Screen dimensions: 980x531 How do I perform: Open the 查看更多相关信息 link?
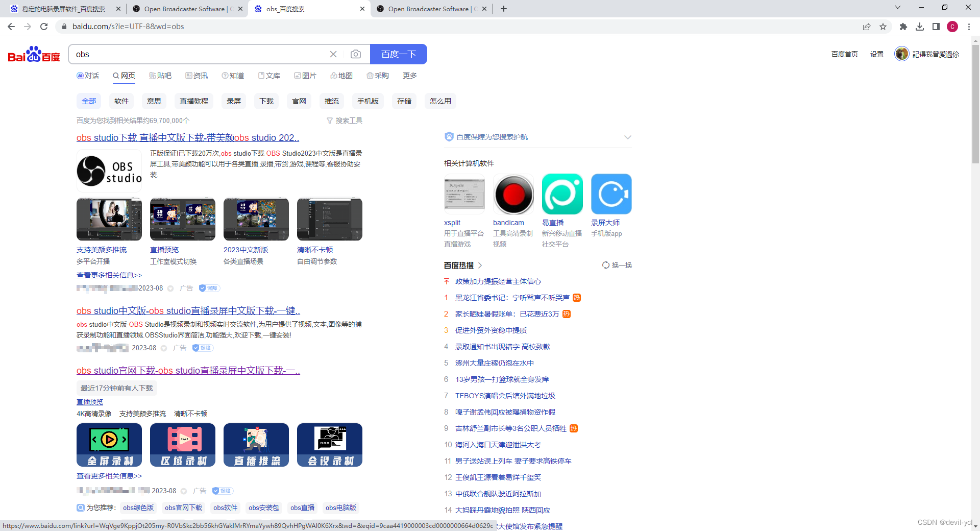click(x=109, y=275)
